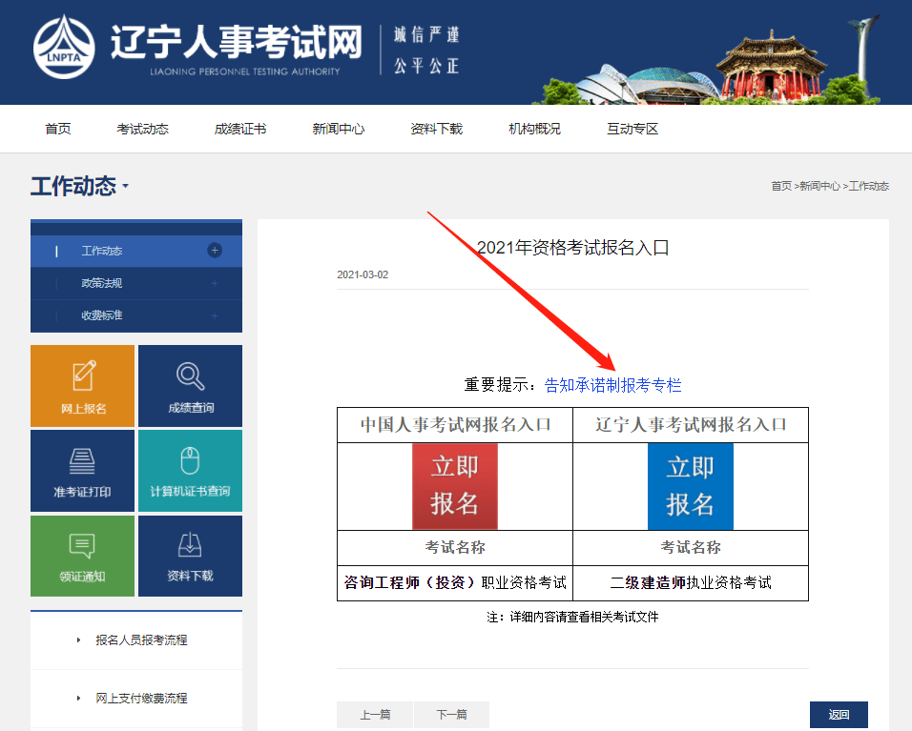This screenshot has height=731, width=912.
Task: Click the 返回 button
Action: (x=839, y=715)
